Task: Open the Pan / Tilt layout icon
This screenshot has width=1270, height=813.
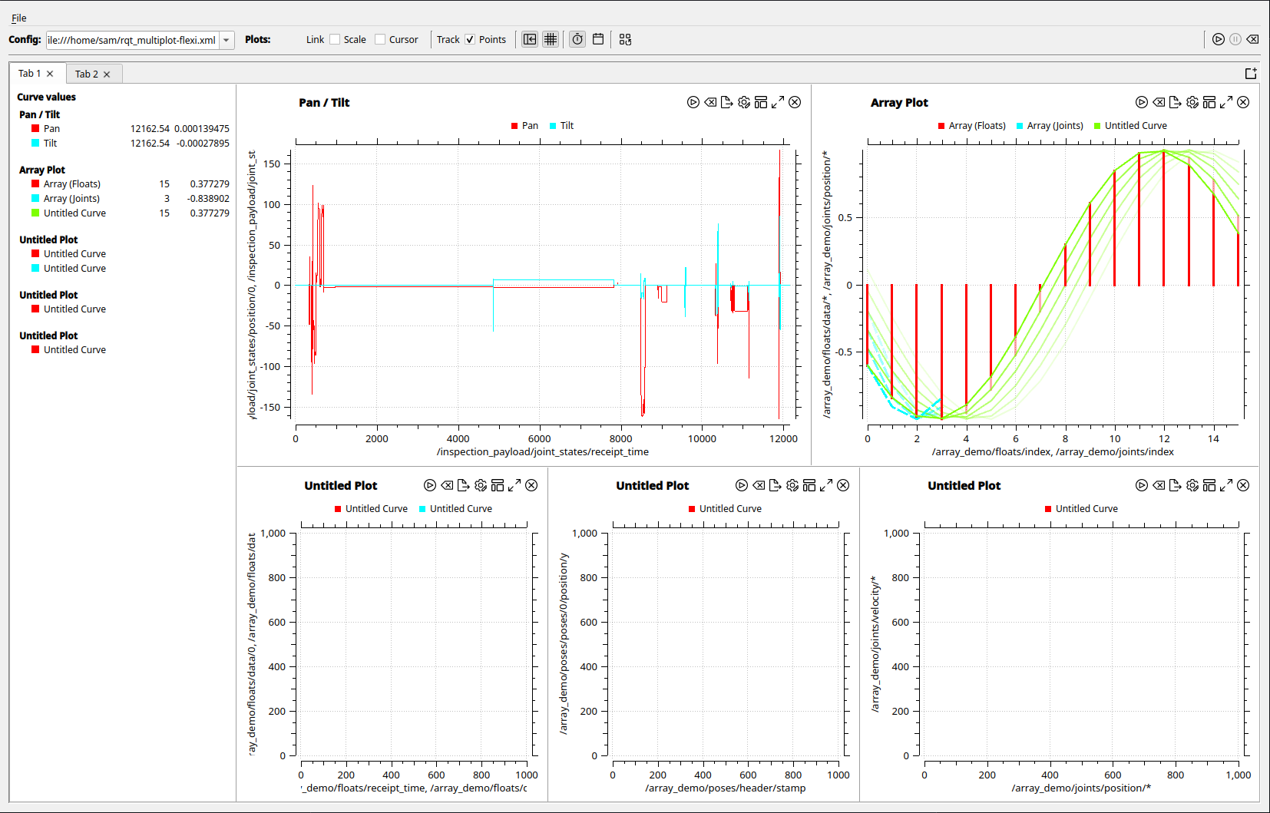Action: coord(761,102)
